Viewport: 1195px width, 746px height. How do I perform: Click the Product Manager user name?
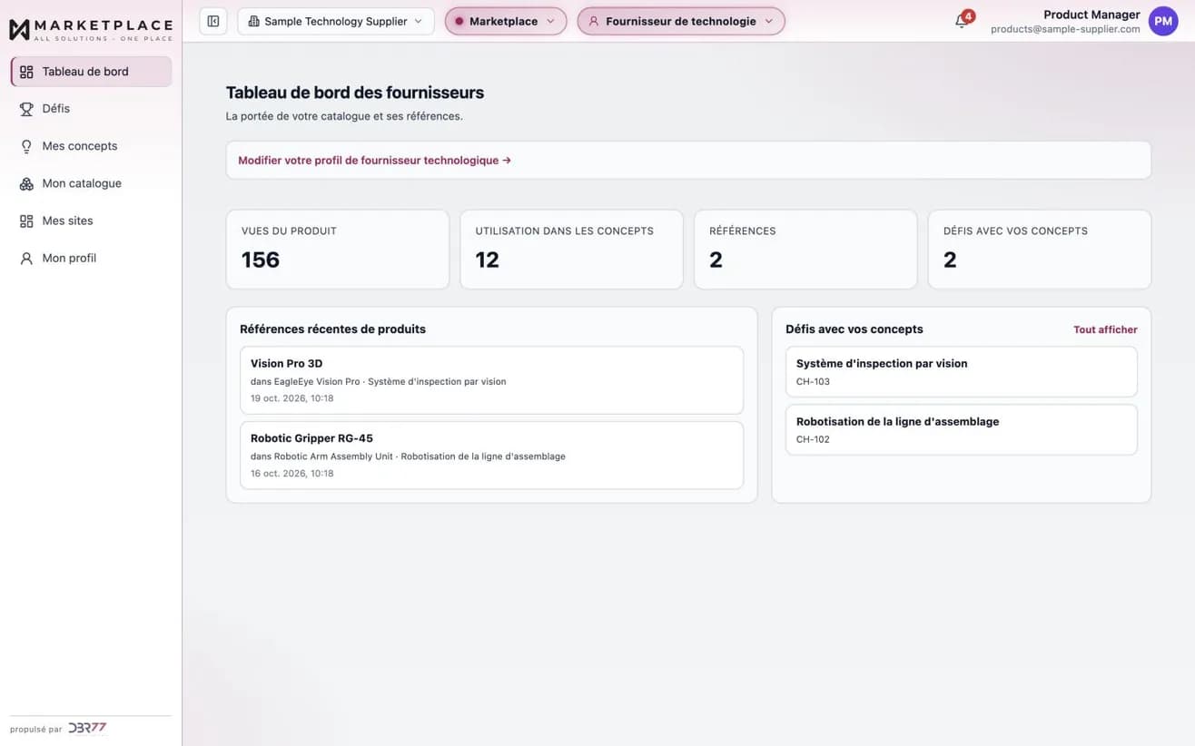[x=1091, y=15]
